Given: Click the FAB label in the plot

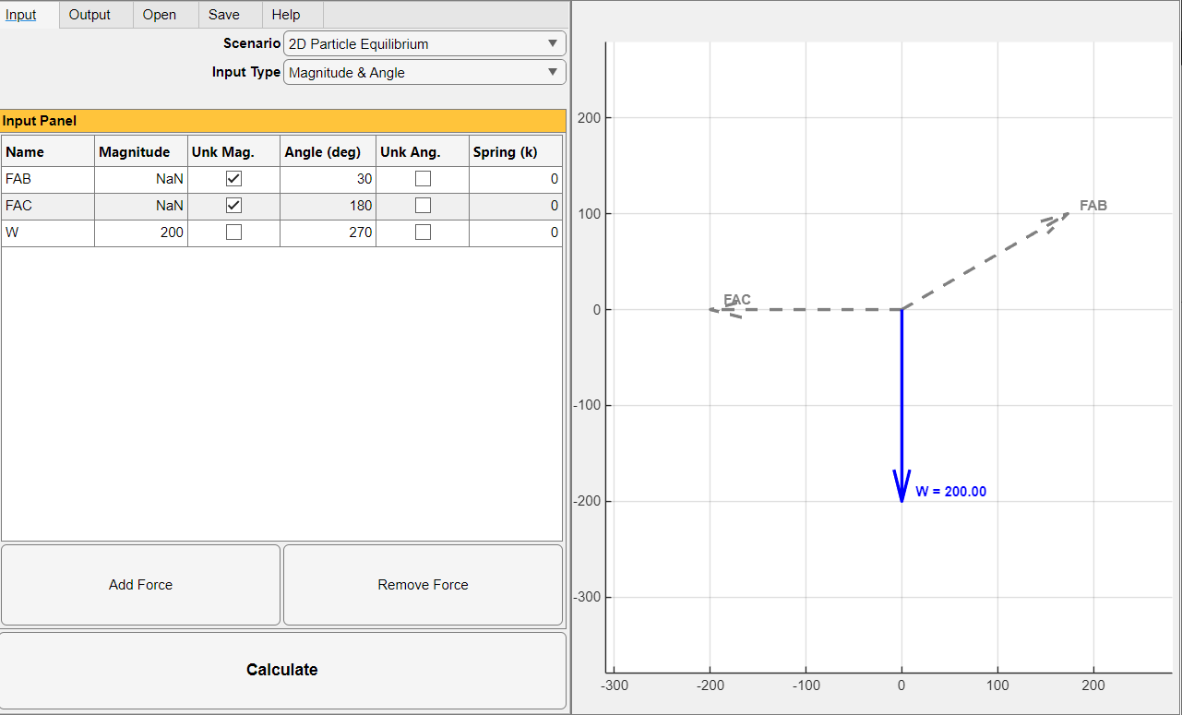Looking at the screenshot, I should pos(1093,206).
